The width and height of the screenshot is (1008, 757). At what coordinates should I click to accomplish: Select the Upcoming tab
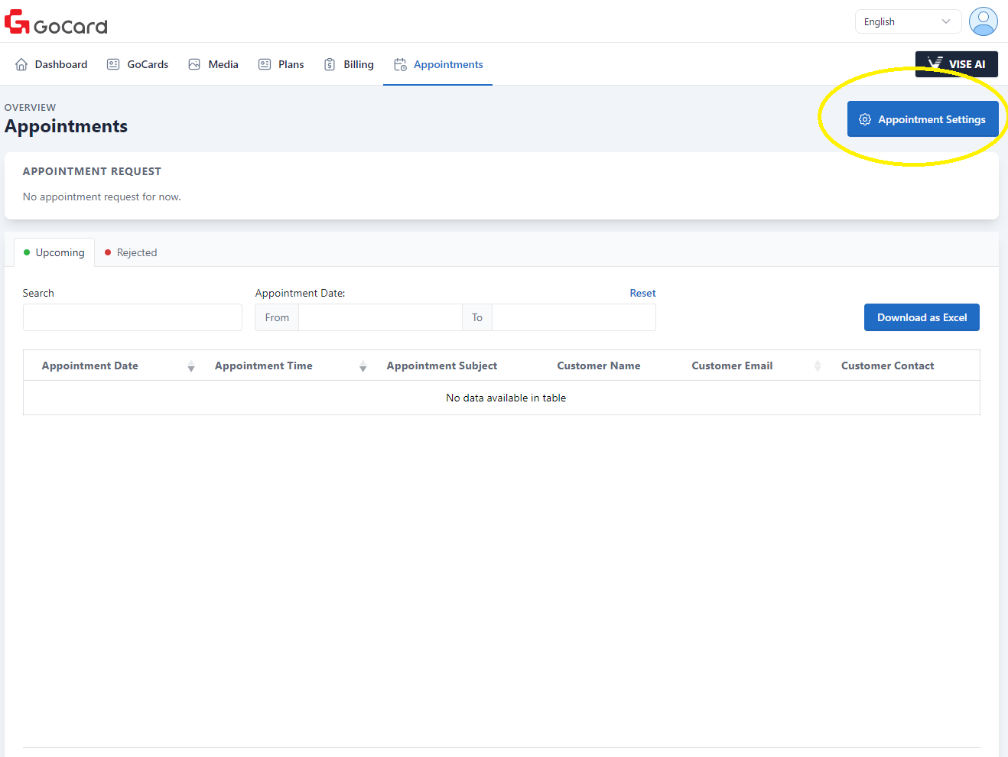tap(54, 252)
